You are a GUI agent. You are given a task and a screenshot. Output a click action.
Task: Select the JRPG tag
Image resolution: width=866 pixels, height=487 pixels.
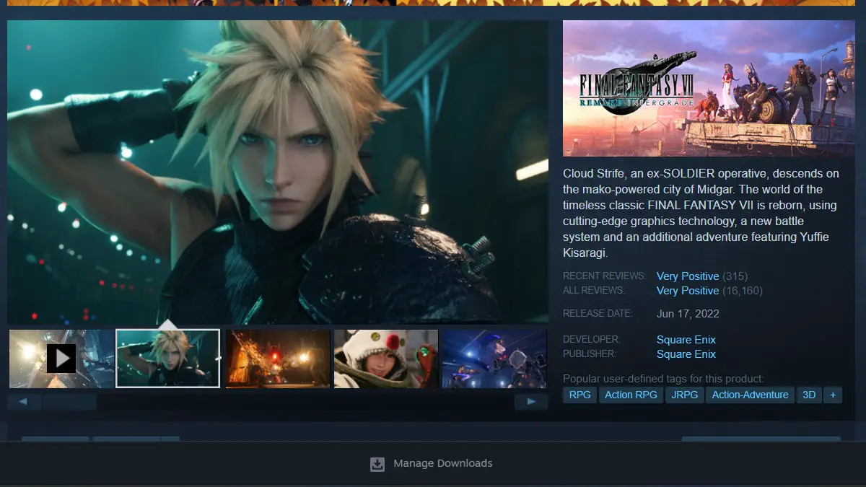coord(685,395)
